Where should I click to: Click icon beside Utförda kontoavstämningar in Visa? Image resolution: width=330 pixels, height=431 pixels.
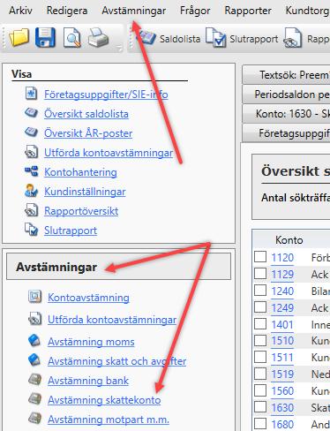pyautogui.click(x=31, y=152)
